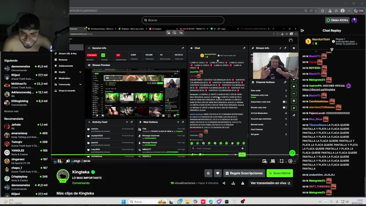Open YANGLEE Slots & Casino channel
This screenshot has width=366, height=206.
coord(26,152)
